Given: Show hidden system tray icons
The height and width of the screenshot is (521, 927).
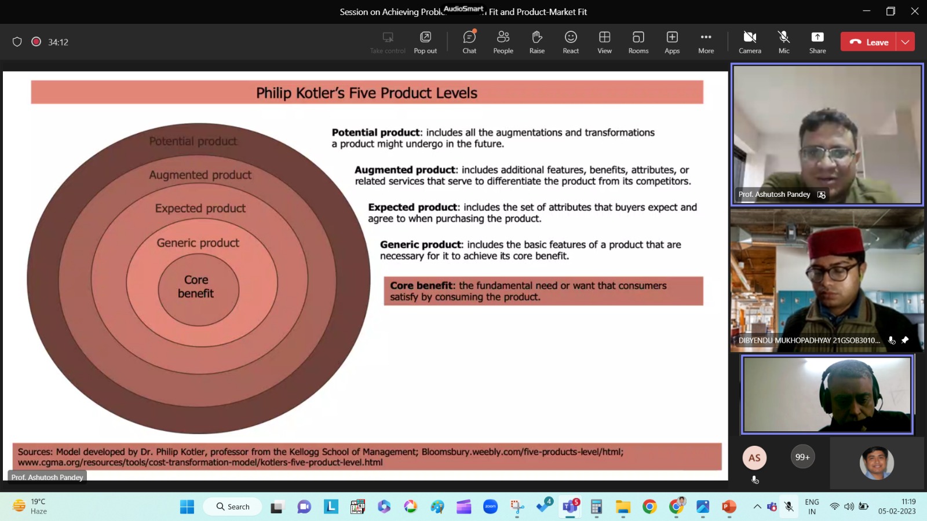Looking at the screenshot, I should click(x=757, y=507).
